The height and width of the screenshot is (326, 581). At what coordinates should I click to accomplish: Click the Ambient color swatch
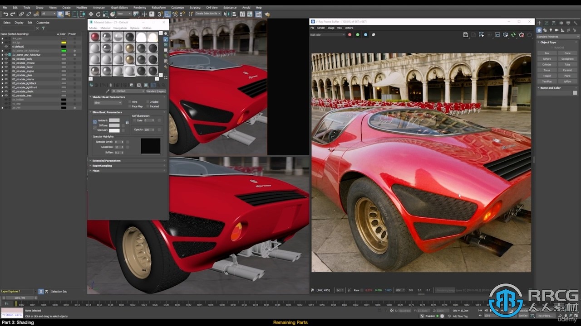114,120
